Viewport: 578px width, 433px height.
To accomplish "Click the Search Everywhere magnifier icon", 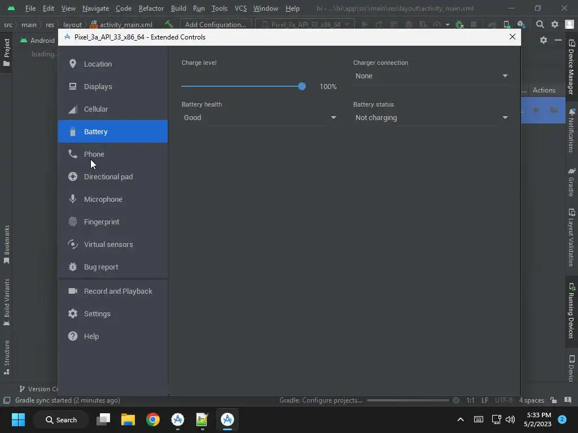I will [540, 24].
